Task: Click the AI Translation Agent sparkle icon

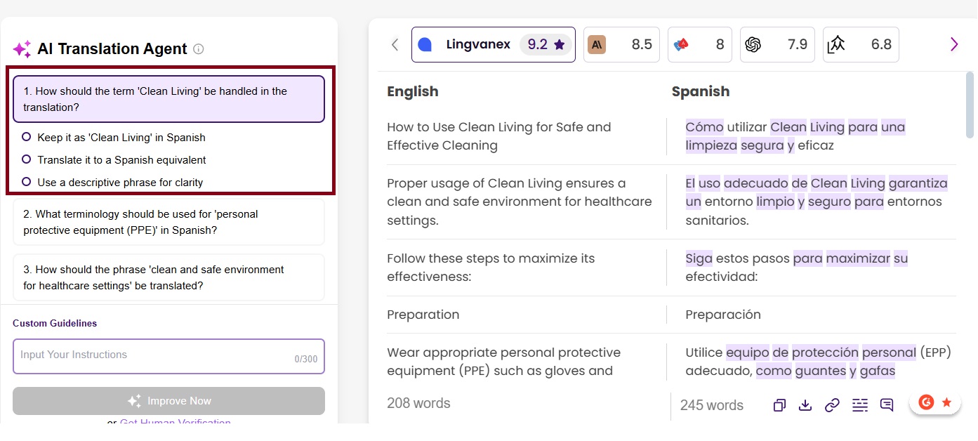Action: (22, 49)
